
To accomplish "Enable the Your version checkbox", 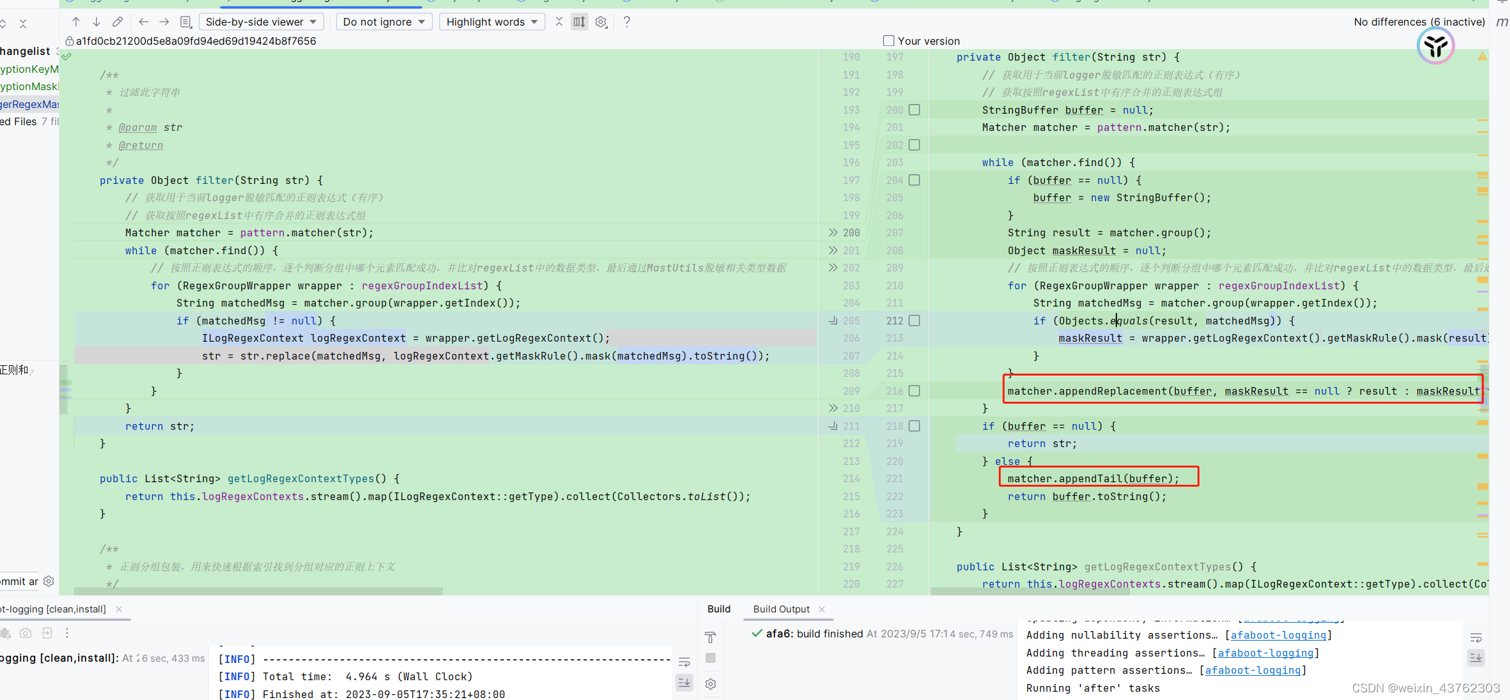I will click(x=888, y=40).
